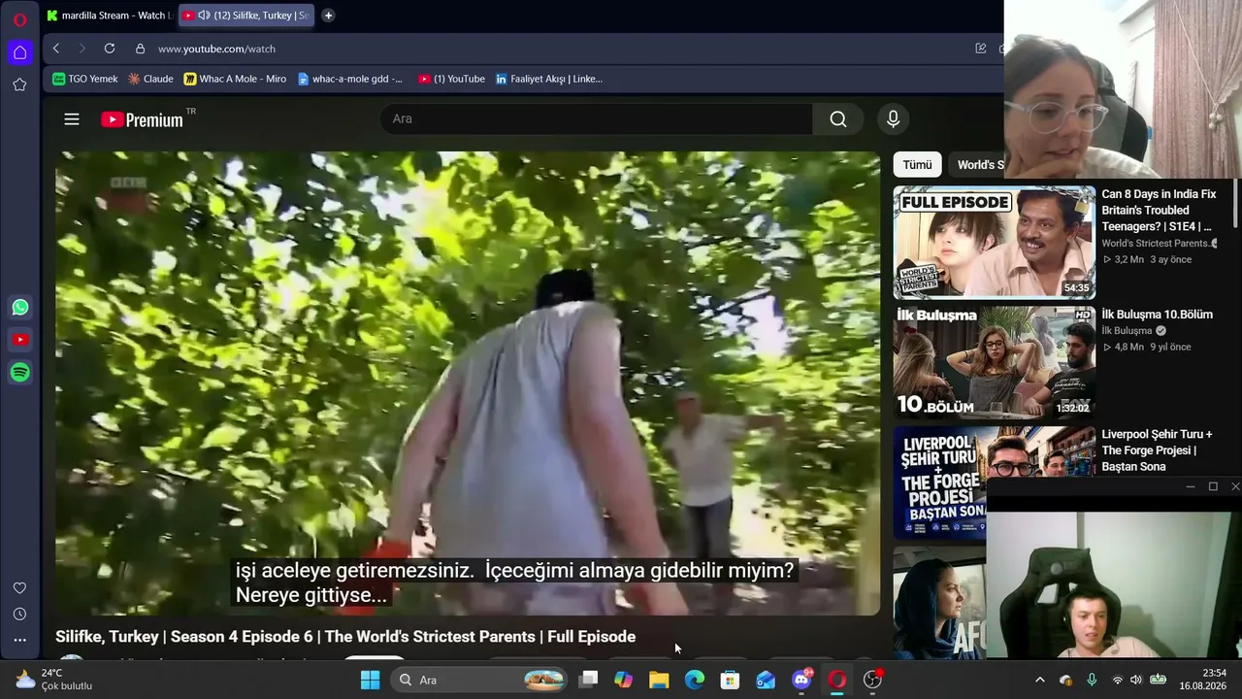Open the whac-a-mole gdd bookmark
Image resolution: width=1242 pixels, height=699 pixels.
pyautogui.click(x=349, y=79)
